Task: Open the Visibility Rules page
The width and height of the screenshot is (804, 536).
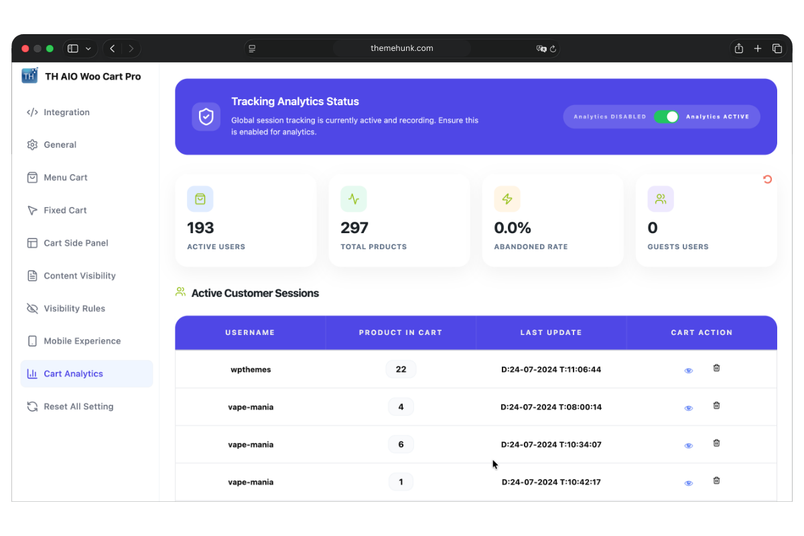Action: click(x=74, y=309)
